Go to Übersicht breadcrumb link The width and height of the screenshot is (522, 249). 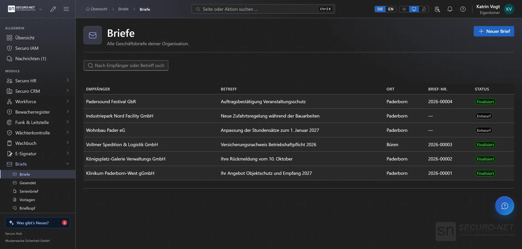pos(97,9)
